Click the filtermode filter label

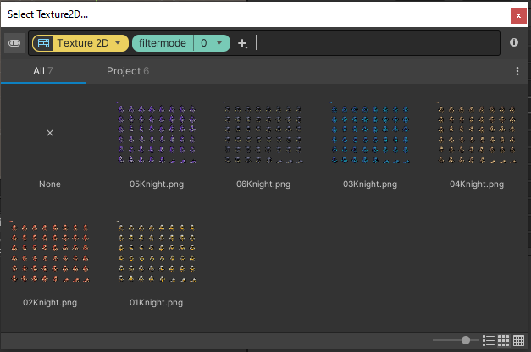pos(163,43)
